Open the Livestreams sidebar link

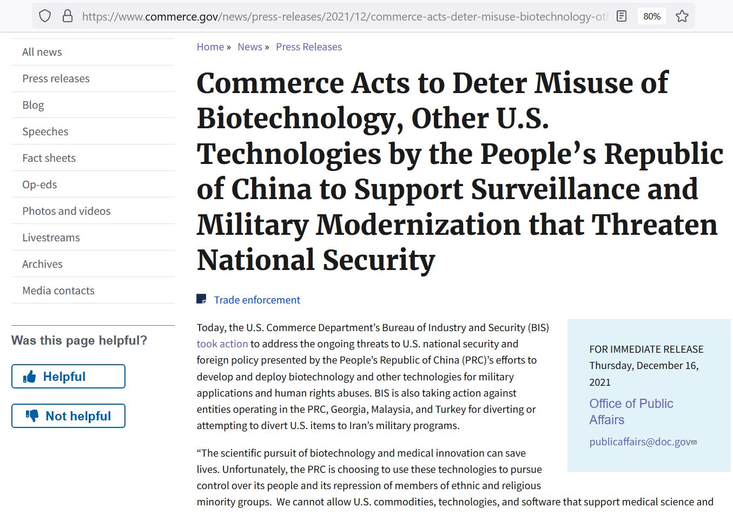pos(51,238)
